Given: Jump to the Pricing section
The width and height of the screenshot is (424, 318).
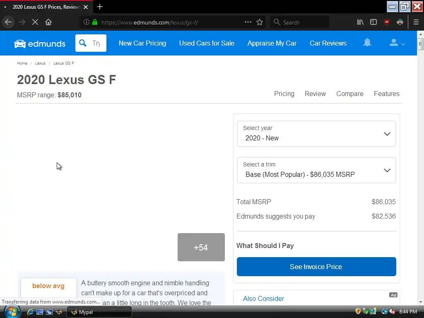Looking at the screenshot, I should pos(284,94).
